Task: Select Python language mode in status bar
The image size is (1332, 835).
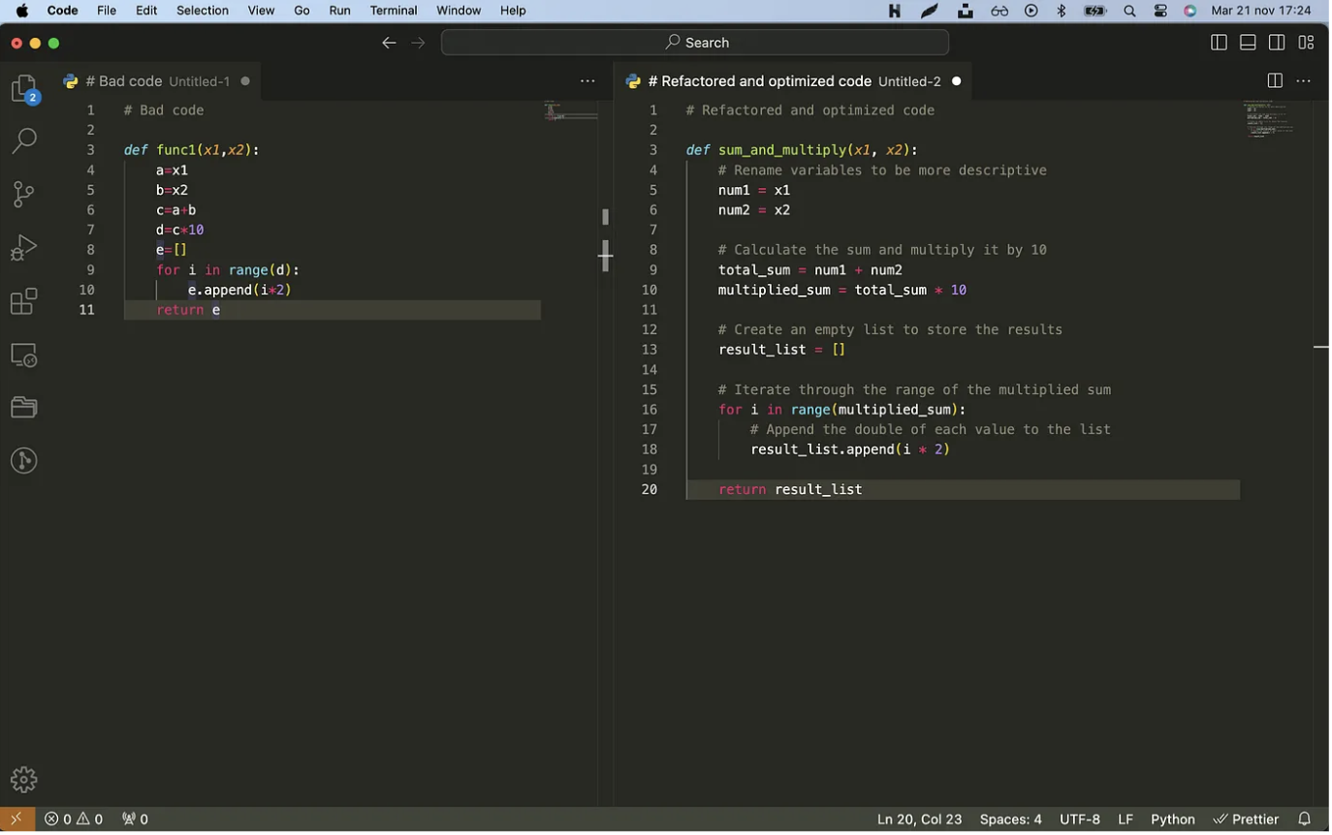Action: click(1174, 820)
